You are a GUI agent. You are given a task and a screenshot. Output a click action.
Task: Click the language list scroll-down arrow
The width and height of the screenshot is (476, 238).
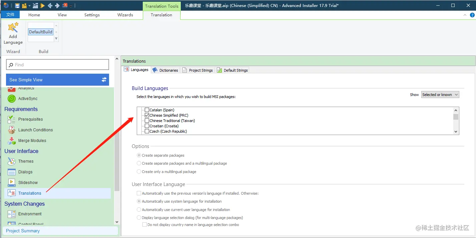click(x=456, y=132)
